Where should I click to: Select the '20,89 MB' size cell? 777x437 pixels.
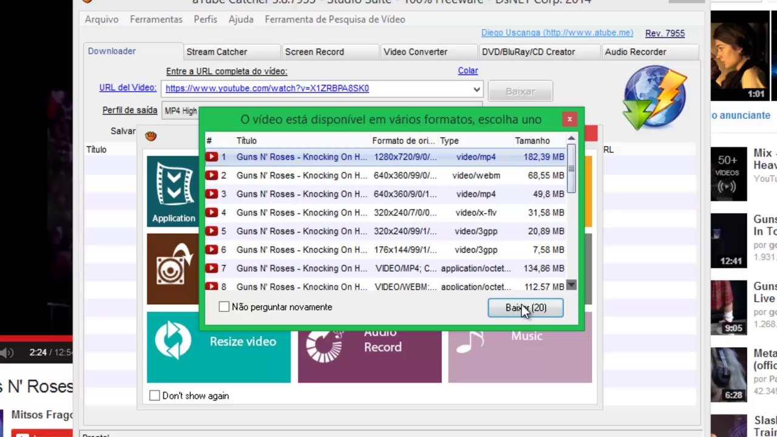[x=546, y=231]
